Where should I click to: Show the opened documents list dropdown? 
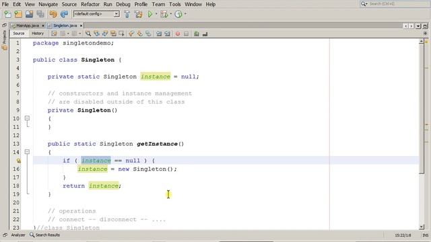(x=418, y=26)
